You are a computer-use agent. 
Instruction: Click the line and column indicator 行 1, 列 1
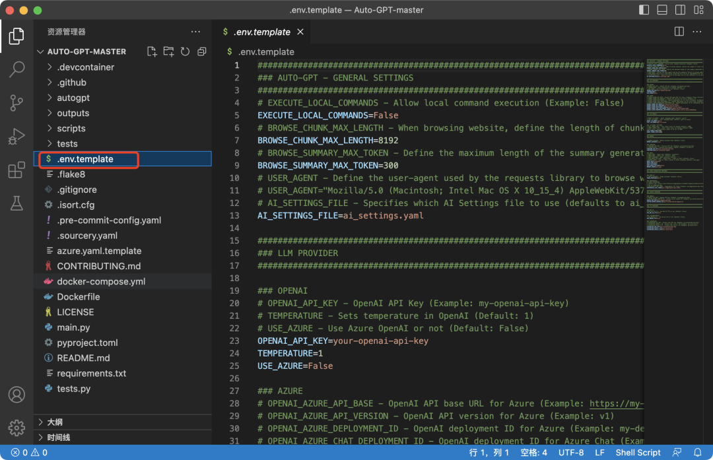pos(489,452)
